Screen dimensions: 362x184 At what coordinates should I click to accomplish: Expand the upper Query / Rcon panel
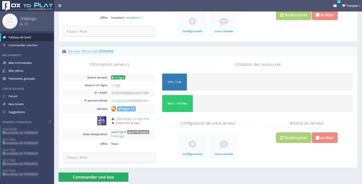[110, 31]
